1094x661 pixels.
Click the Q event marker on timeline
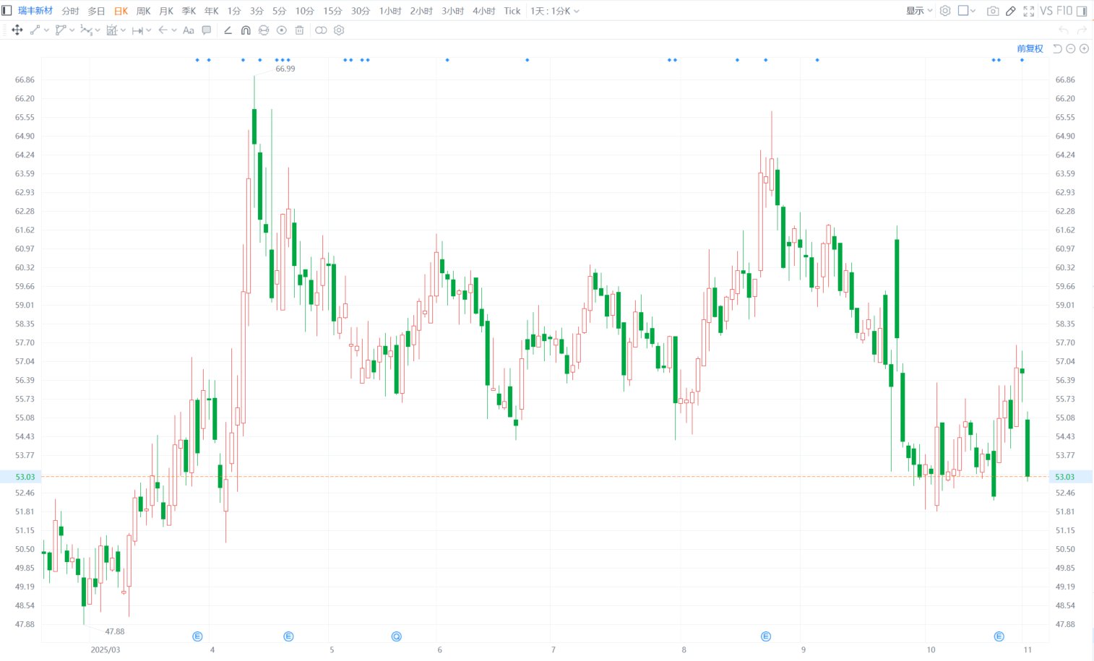click(x=396, y=636)
